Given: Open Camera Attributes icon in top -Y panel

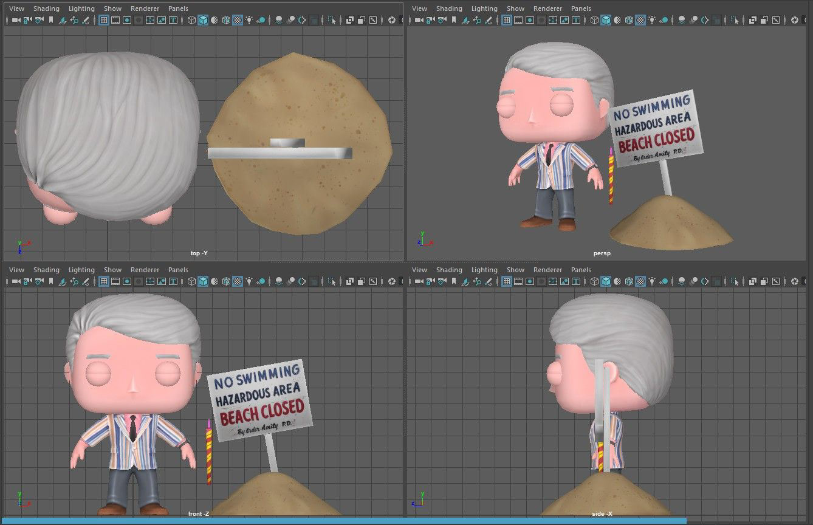Looking at the screenshot, I should (x=39, y=20).
